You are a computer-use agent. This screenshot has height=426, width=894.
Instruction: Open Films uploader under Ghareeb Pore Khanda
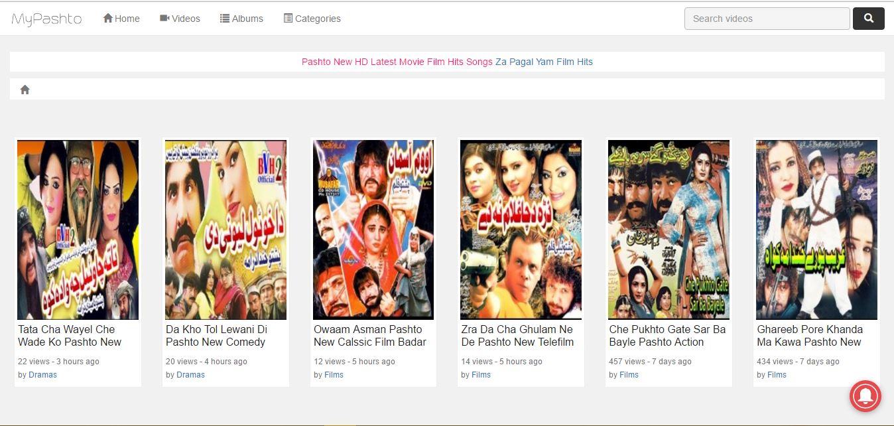point(777,375)
